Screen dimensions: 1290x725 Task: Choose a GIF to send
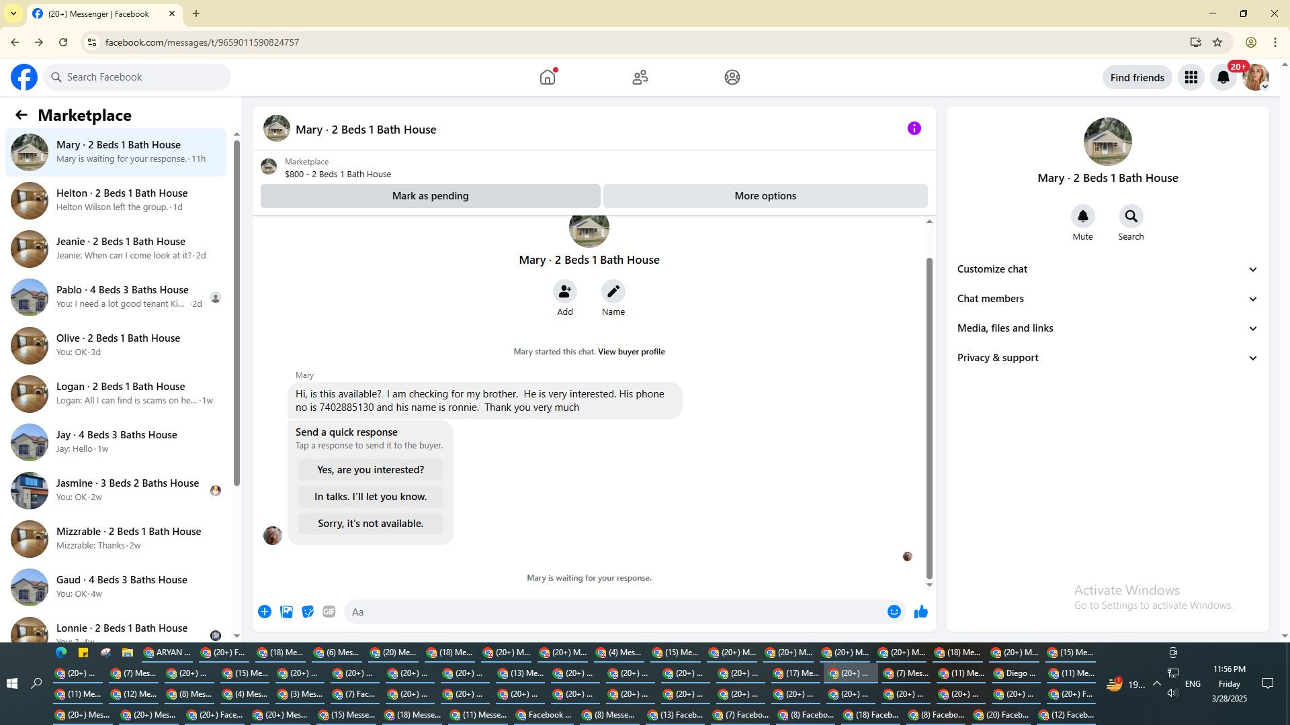329,612
